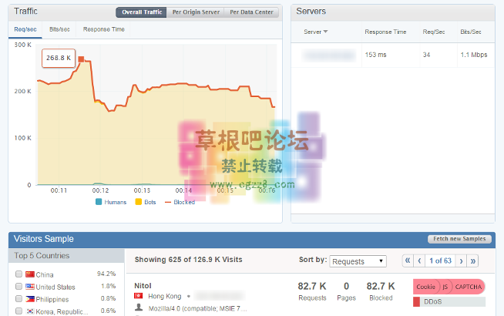Sort servers by Server column arrow
Viewport: 504px width, 316px height.
(325, 32)
